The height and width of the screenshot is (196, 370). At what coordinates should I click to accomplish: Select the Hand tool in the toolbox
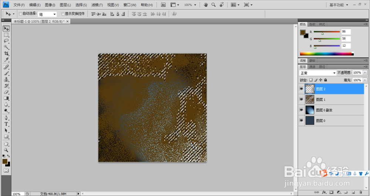coord(6,144)
